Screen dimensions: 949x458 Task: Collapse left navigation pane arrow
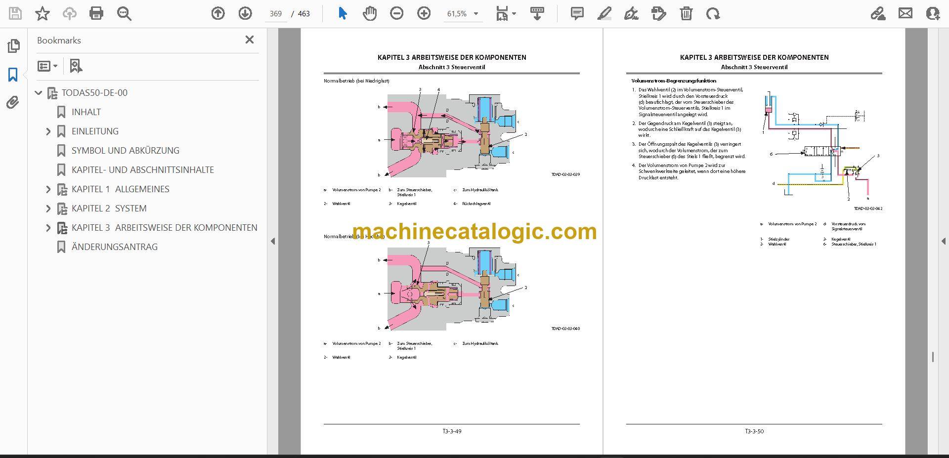point(273,241)
